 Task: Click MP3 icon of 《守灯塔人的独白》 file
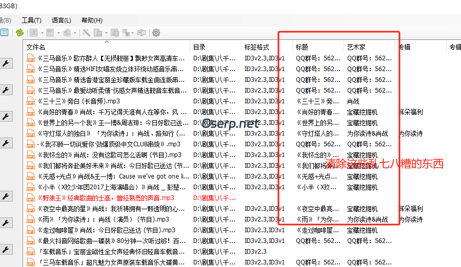pyautogui.click(x=31, y=133)
